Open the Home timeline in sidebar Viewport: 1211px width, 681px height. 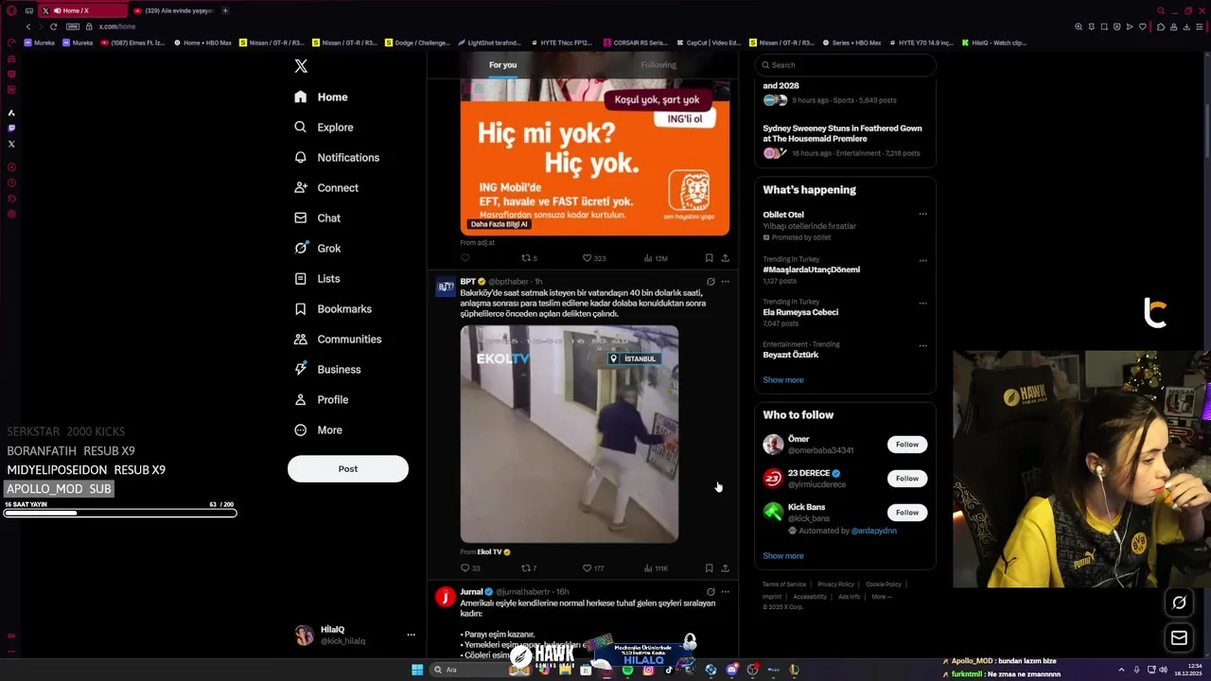321,97
